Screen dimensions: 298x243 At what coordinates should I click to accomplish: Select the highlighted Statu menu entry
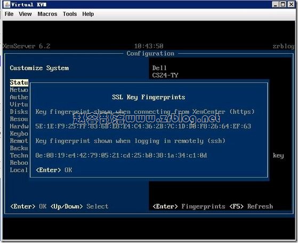tap(19, 82)
